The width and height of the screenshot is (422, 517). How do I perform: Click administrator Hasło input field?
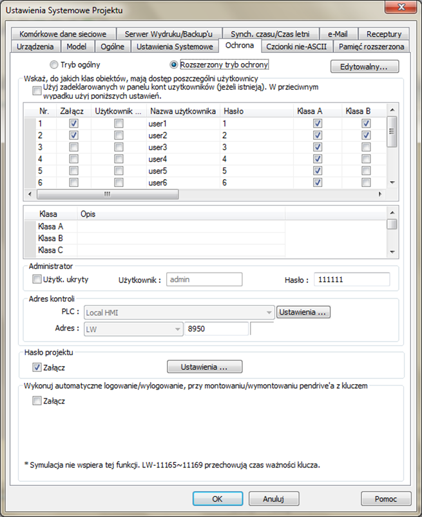[x=352, y=279]
